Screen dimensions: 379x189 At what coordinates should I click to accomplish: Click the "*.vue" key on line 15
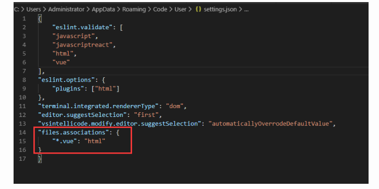pyautogui.click(x=65, y=141)
